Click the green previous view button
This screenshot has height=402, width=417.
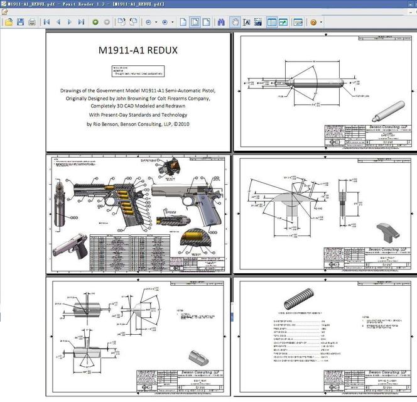[95, 22]
